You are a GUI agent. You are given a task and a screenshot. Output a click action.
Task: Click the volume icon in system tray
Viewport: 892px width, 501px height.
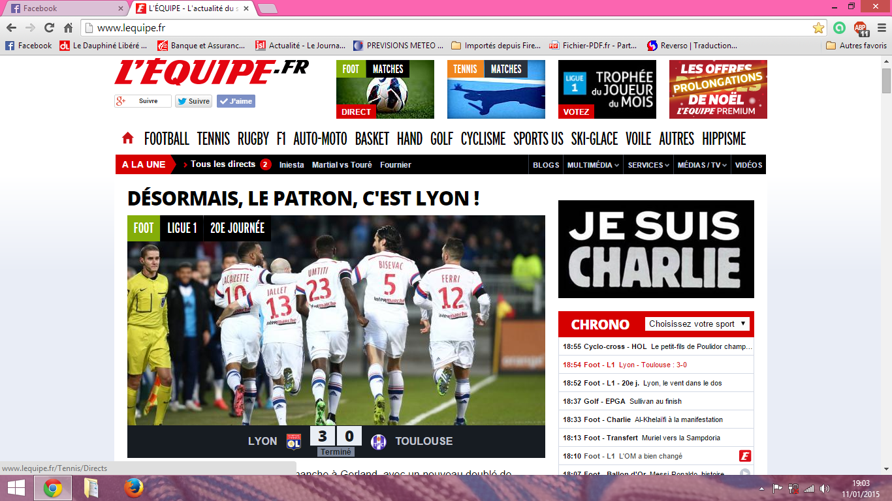pos(825,488)
